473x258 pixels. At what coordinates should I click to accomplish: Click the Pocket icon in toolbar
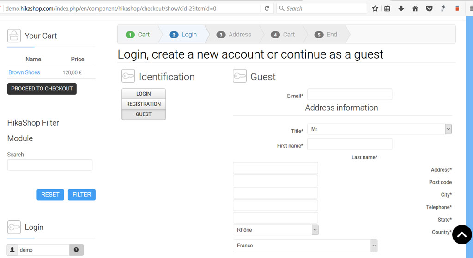(x=429, y=8)
